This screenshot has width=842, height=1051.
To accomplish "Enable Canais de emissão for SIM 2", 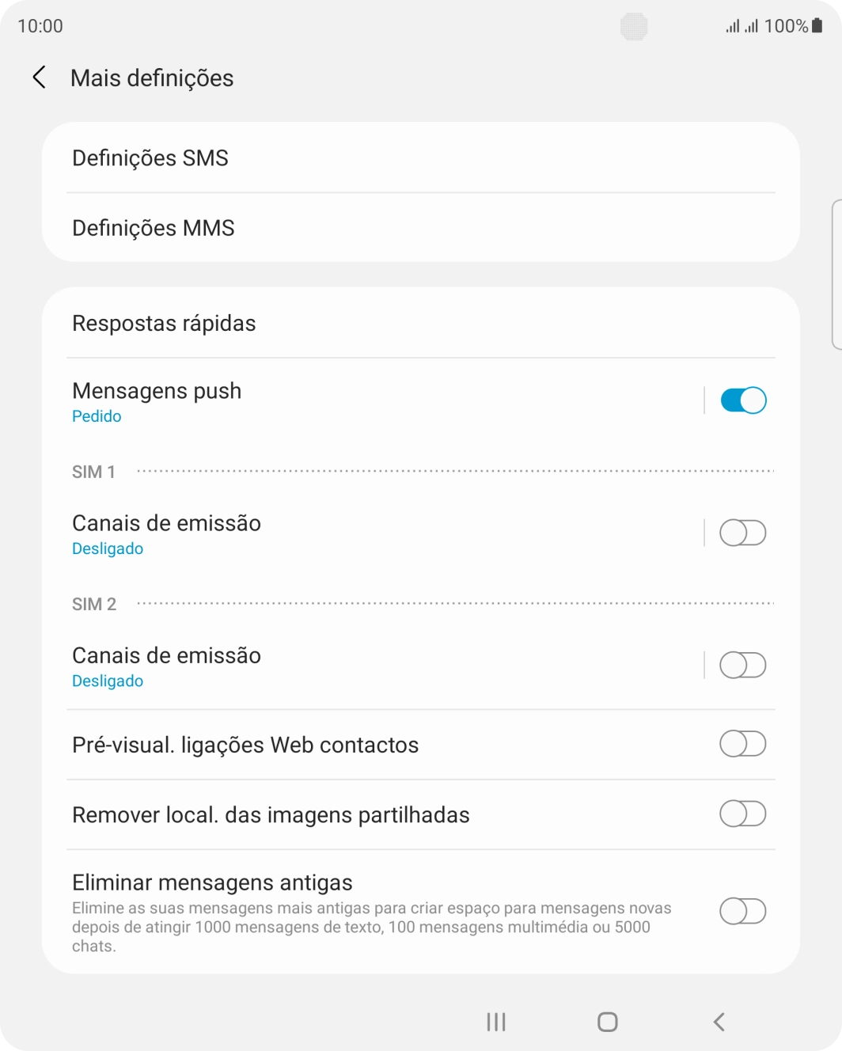I will 742,665.
